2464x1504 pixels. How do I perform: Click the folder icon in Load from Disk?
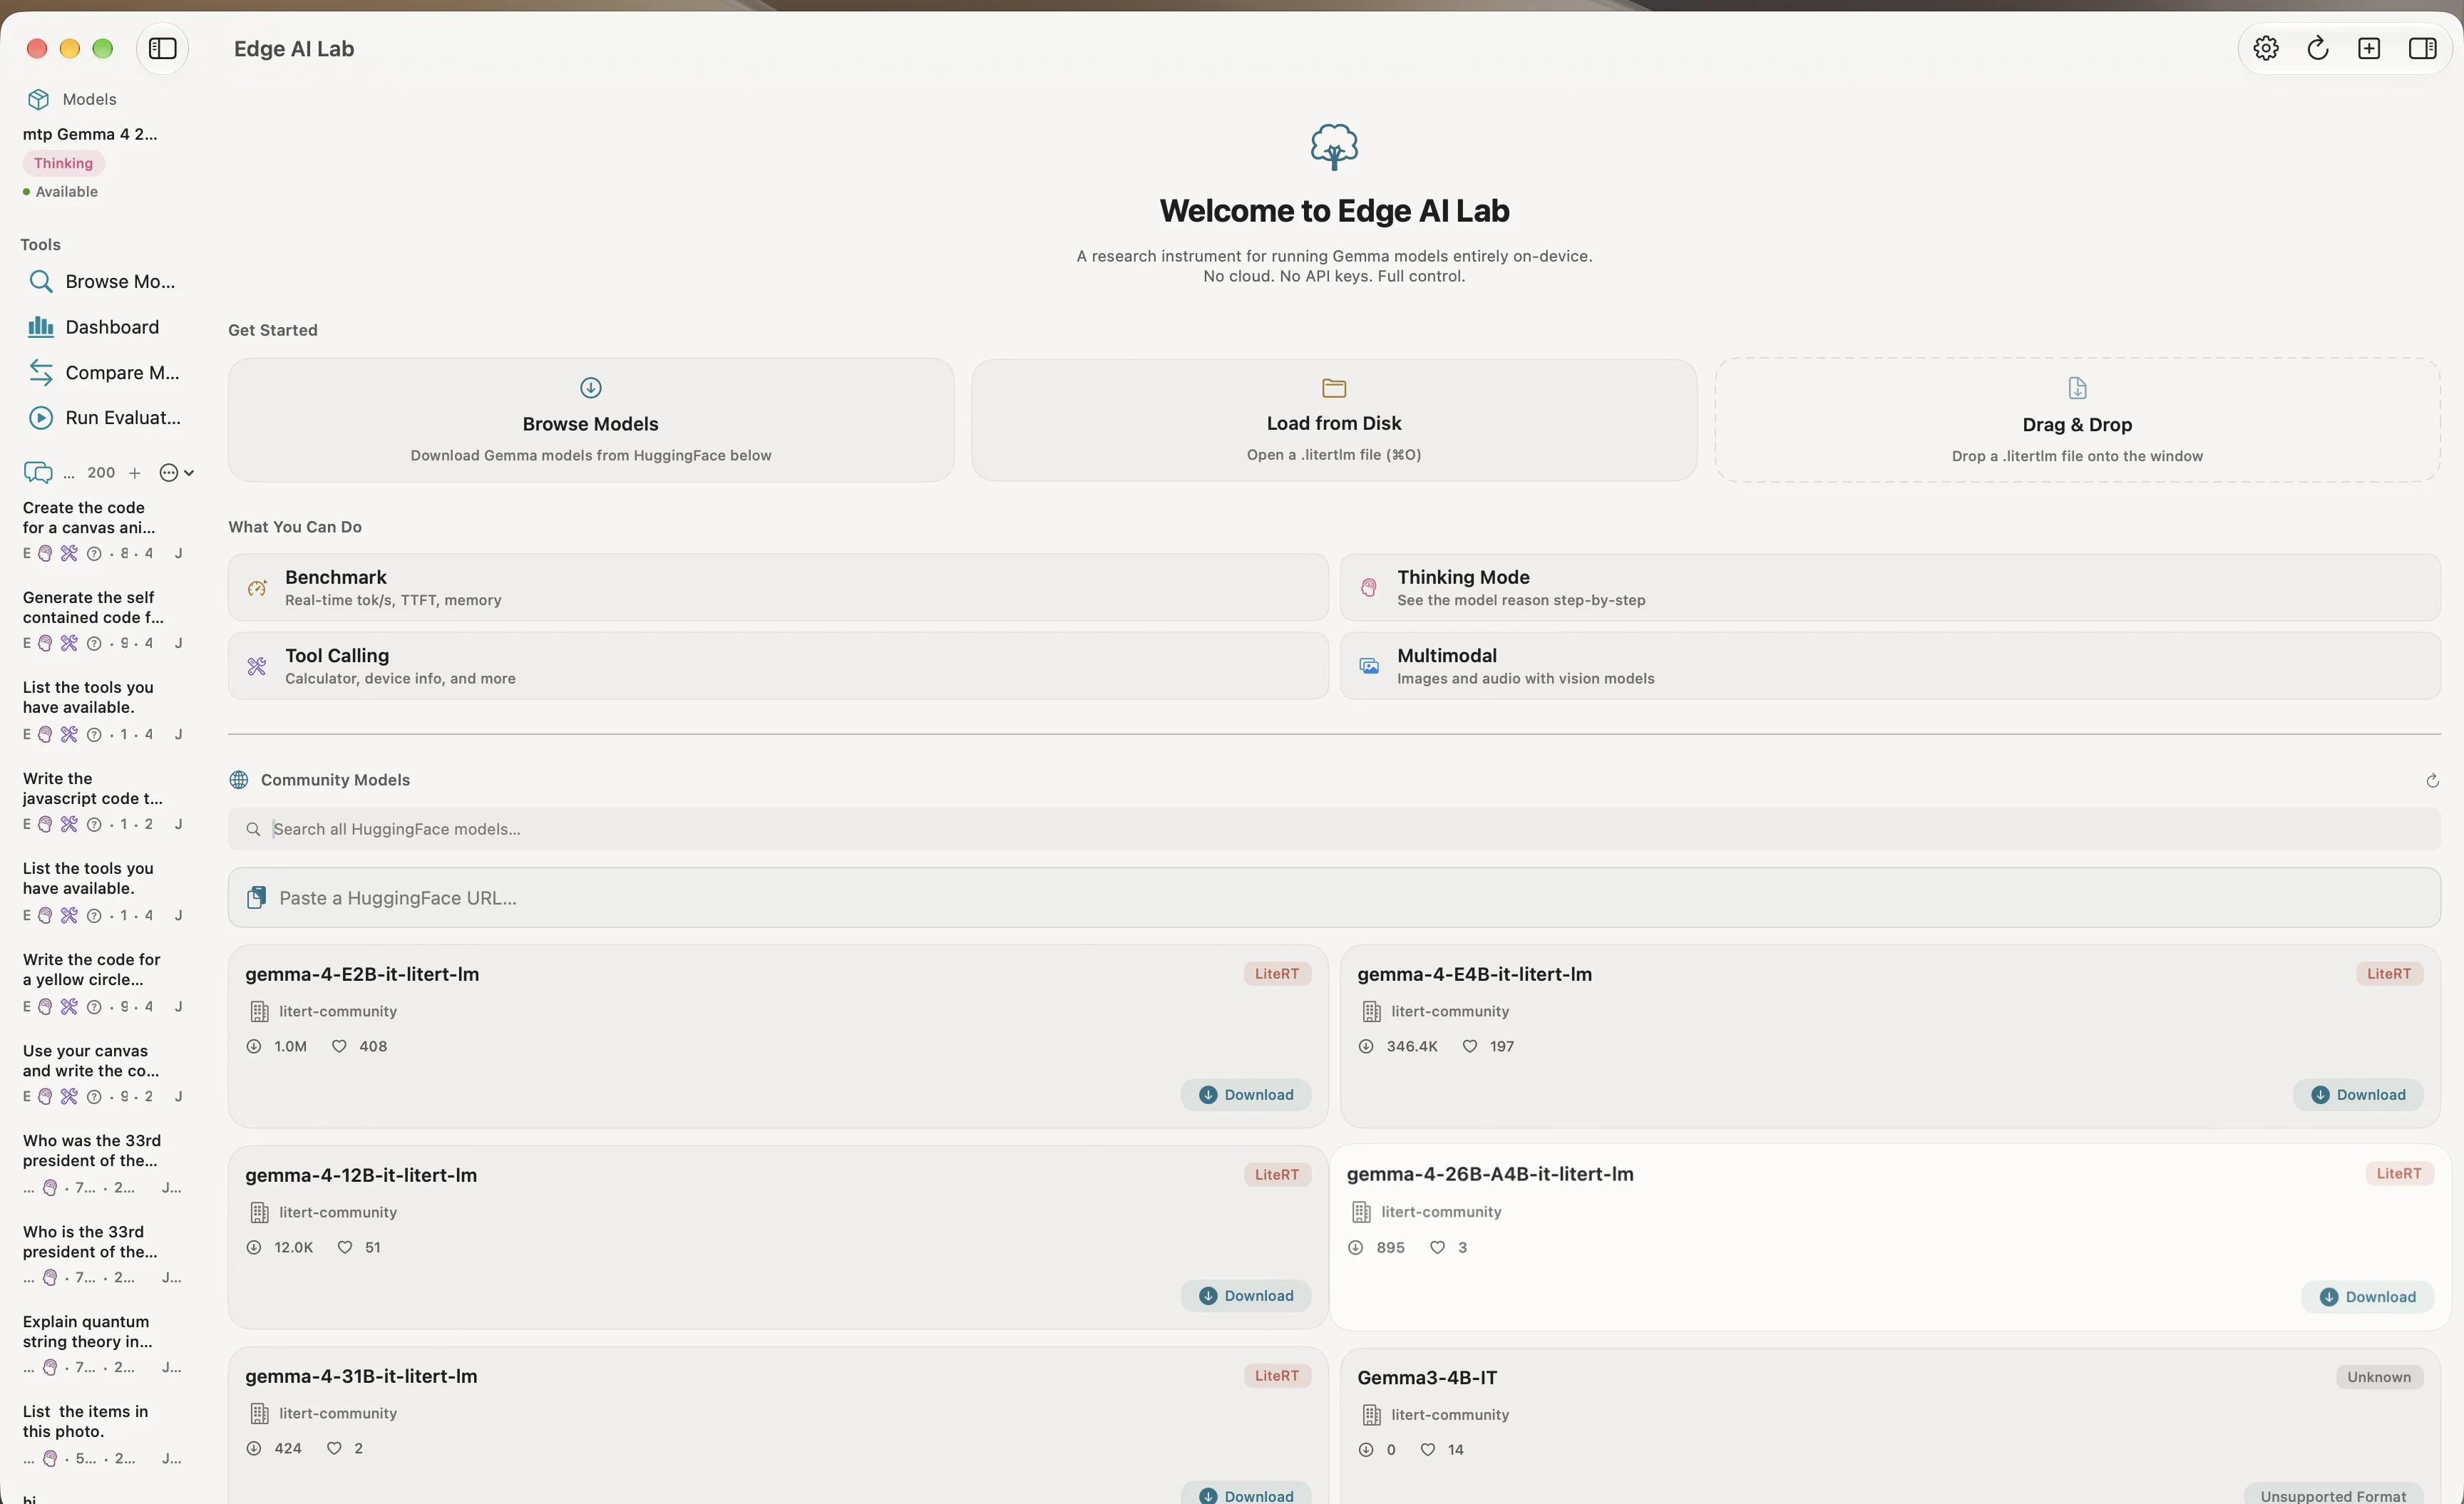point(1334,387)
